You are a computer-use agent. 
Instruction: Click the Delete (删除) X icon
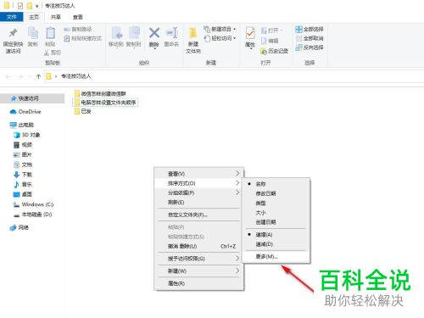[154, 33]
